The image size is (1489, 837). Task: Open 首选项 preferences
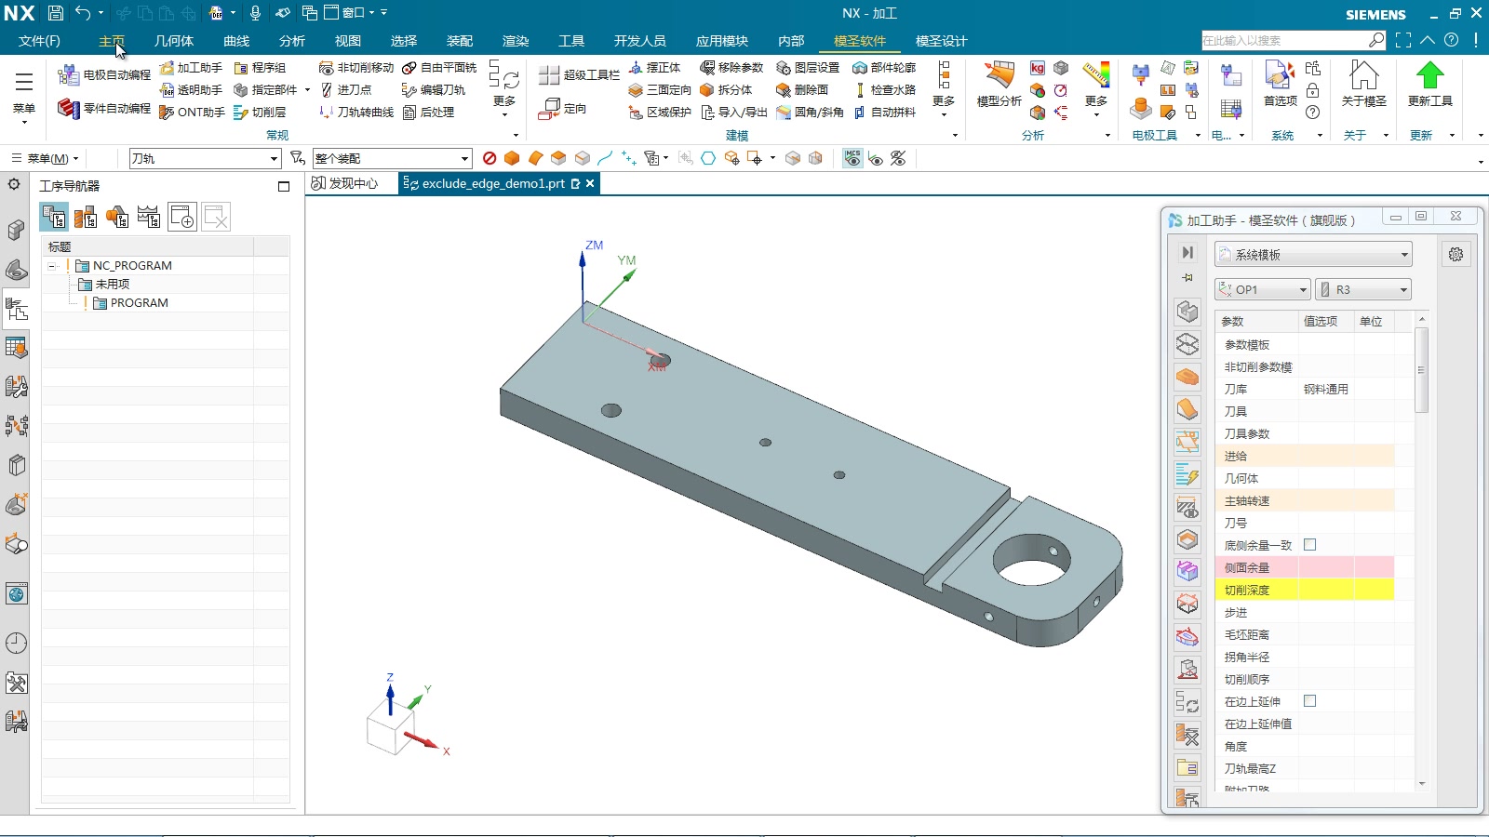click(1281, 85)
